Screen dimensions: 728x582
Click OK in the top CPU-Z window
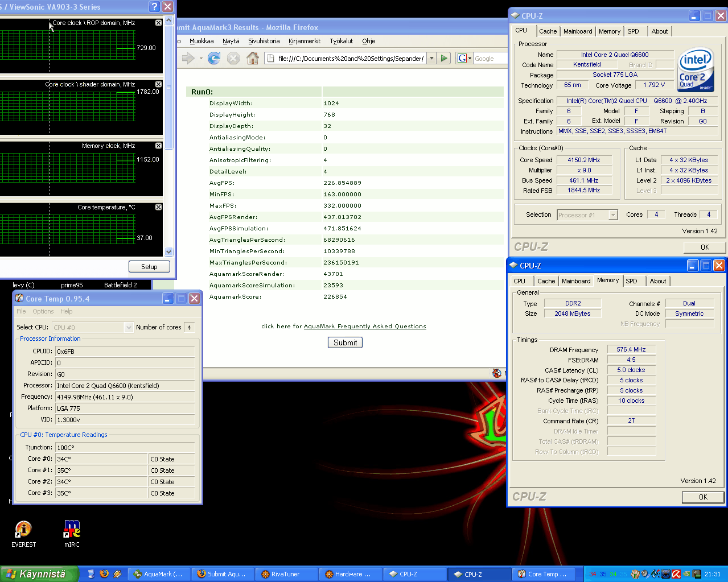tap(705, 247)
